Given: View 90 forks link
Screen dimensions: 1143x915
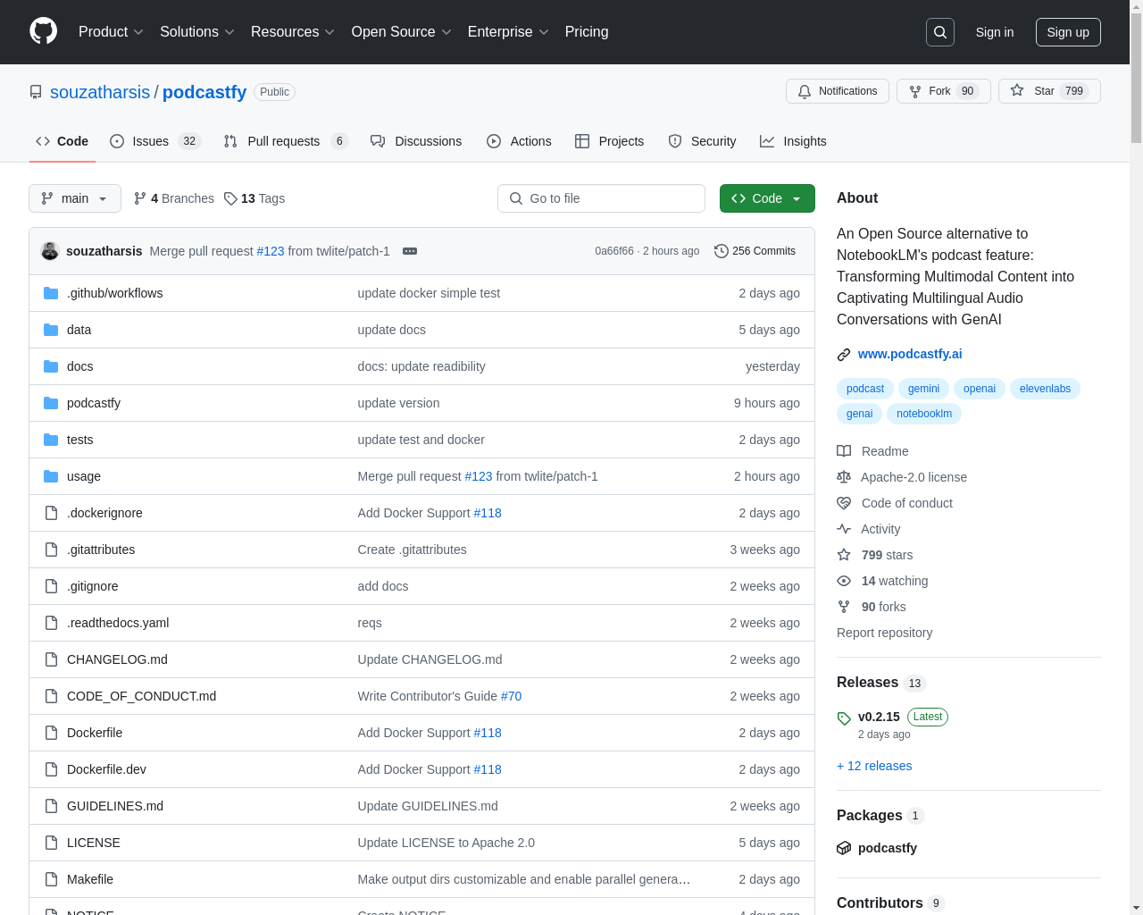Looking at the screenshot, I should [x=872, y=607].
